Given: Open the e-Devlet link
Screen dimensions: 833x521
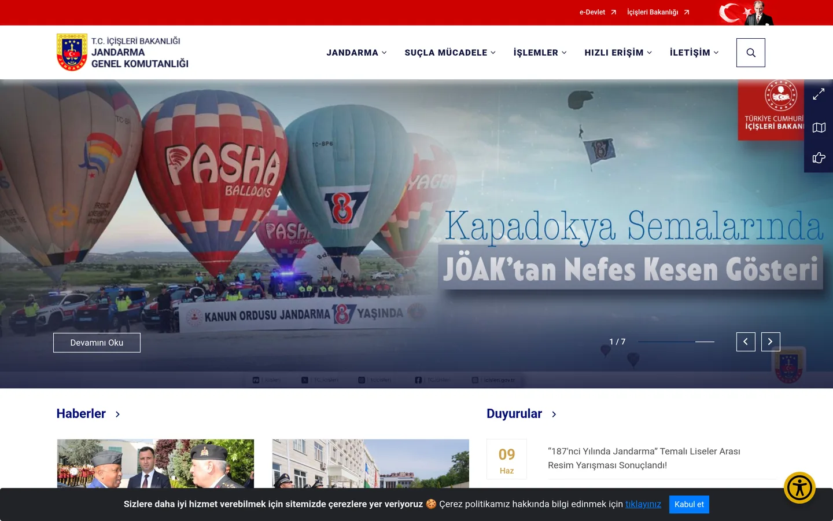Looking at the screenshot, I should 598,12.
